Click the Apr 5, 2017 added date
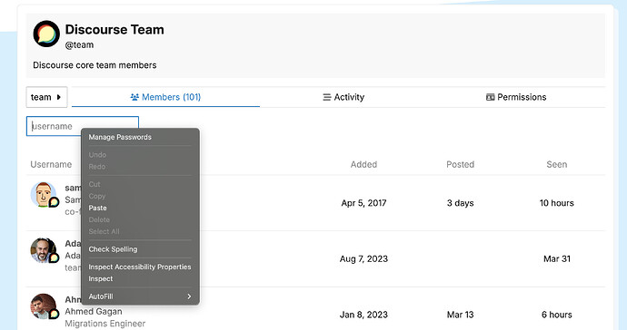627x330 pixels. coord(363,203)
